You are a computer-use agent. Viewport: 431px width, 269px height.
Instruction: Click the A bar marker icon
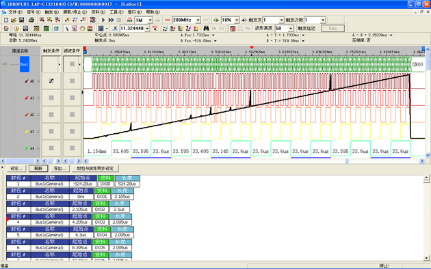(172, 29)
